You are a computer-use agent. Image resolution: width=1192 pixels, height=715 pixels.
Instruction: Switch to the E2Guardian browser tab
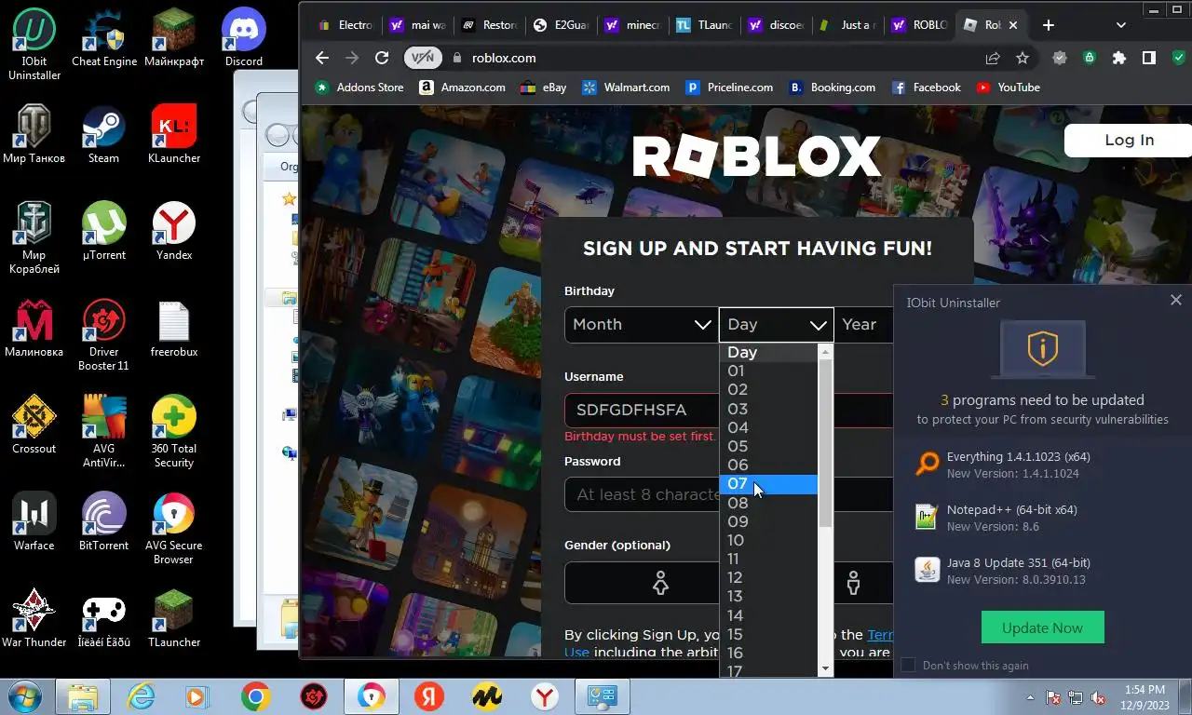click(559, 25)
